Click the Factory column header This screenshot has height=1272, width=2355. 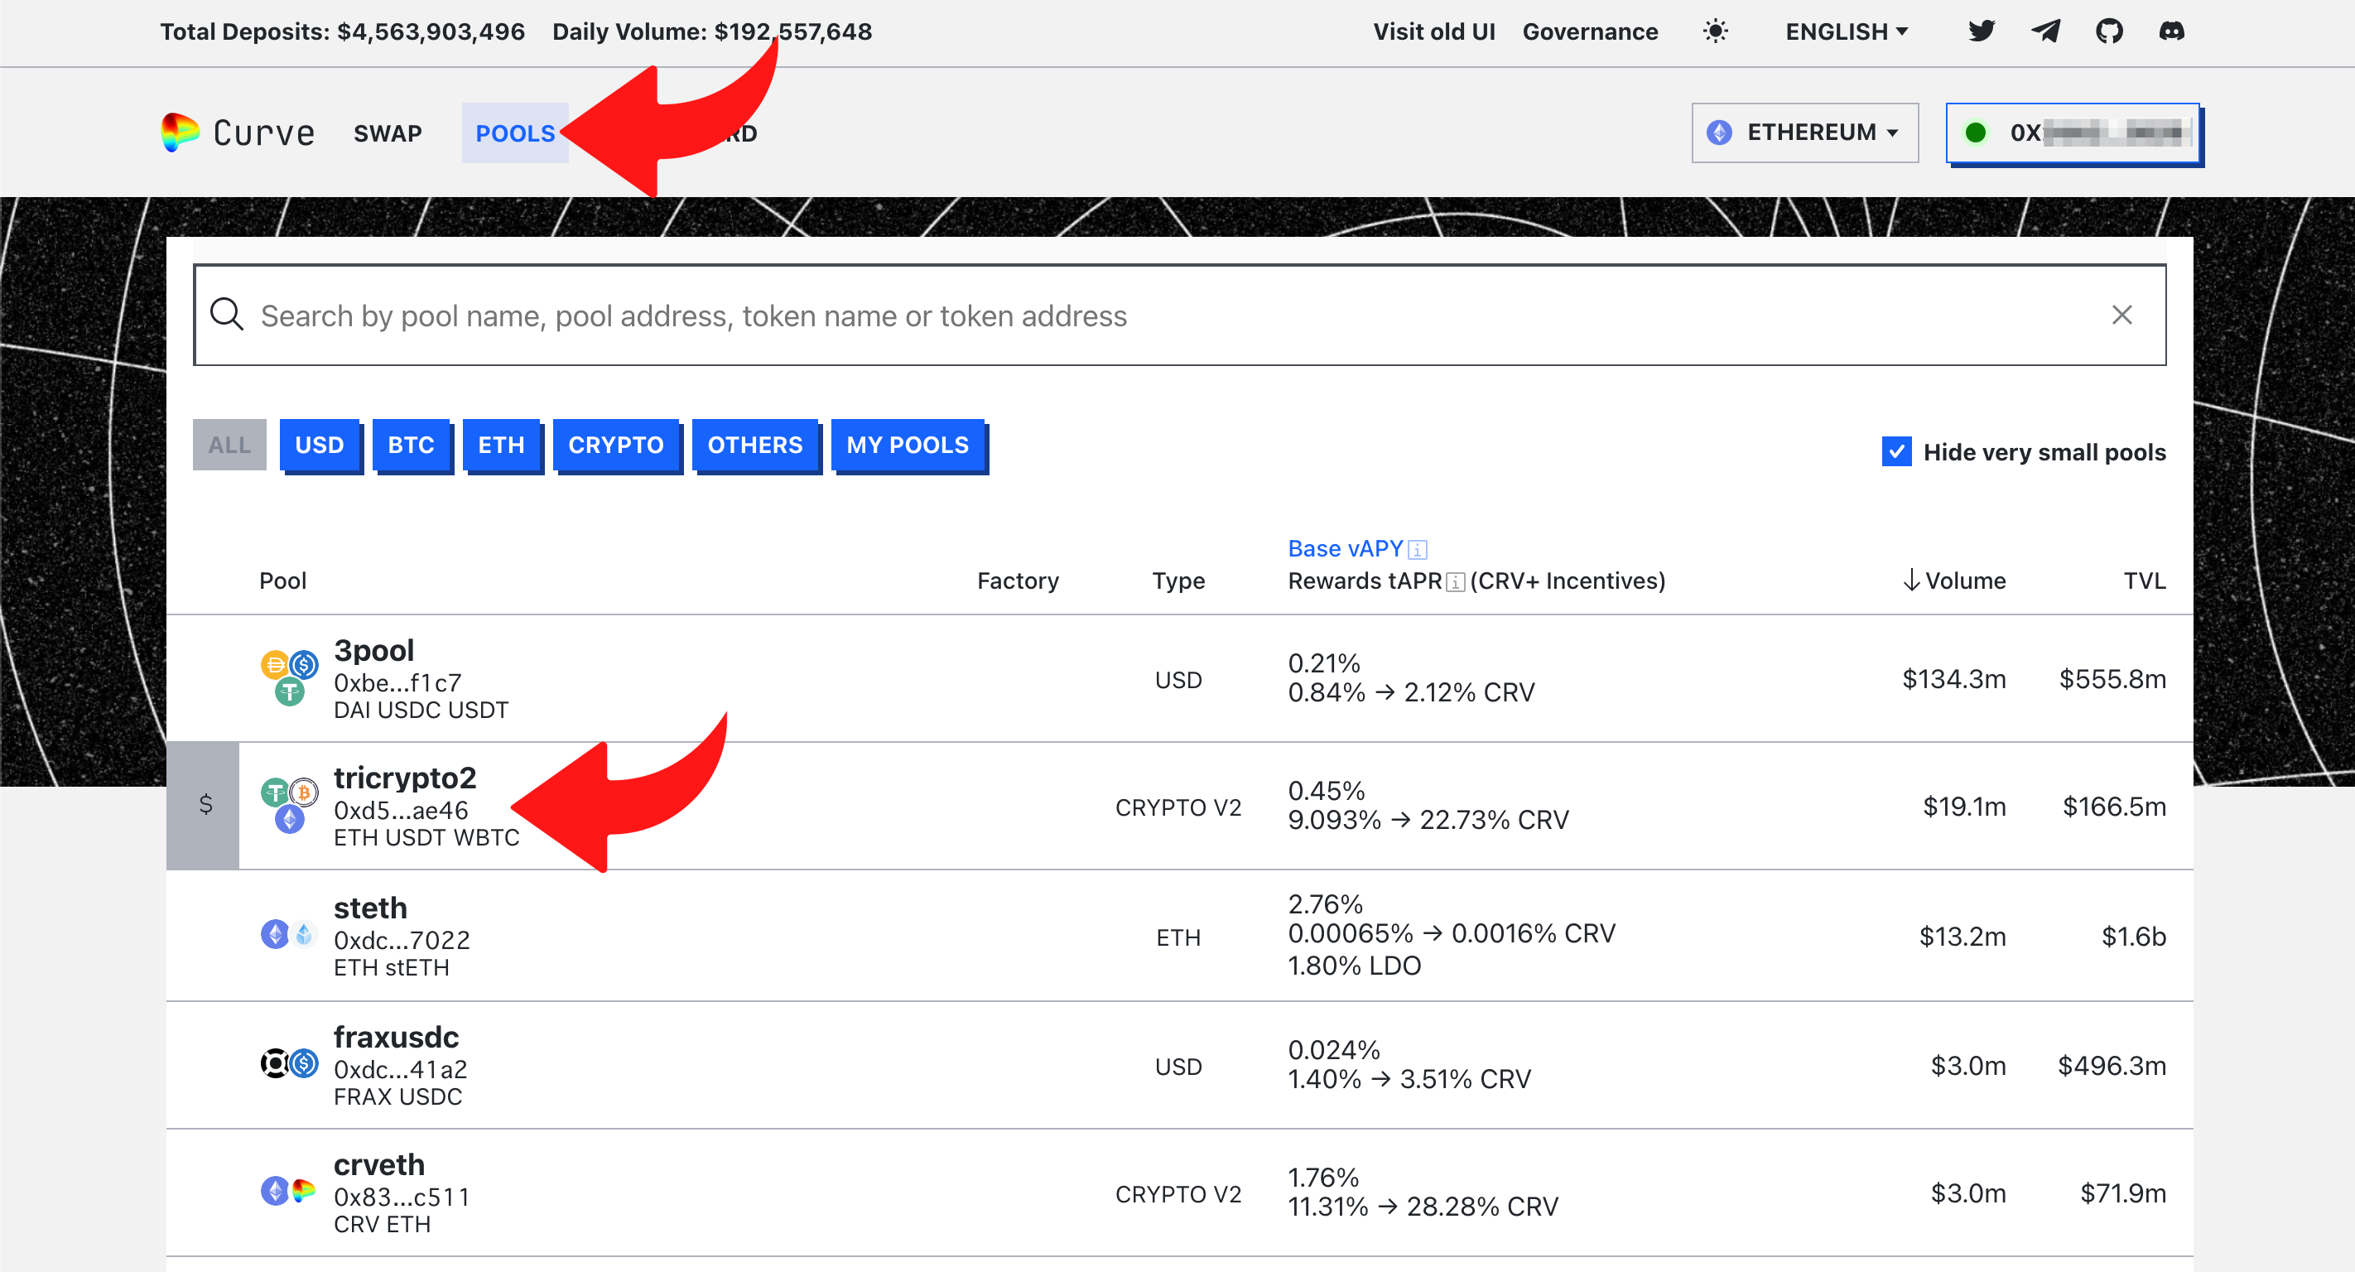(1018, 581)
